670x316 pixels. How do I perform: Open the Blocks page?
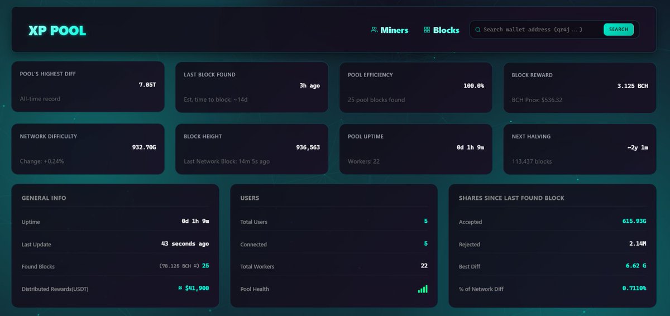441,30
